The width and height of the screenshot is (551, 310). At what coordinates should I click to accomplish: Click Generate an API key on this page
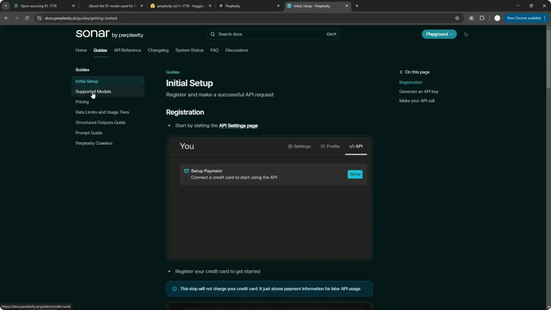coord(418,91)
